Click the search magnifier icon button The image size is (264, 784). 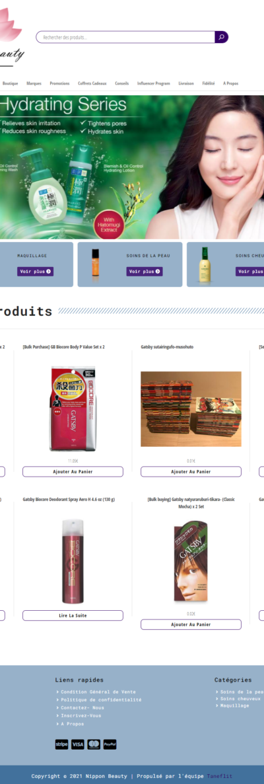(x=222, y=37)
